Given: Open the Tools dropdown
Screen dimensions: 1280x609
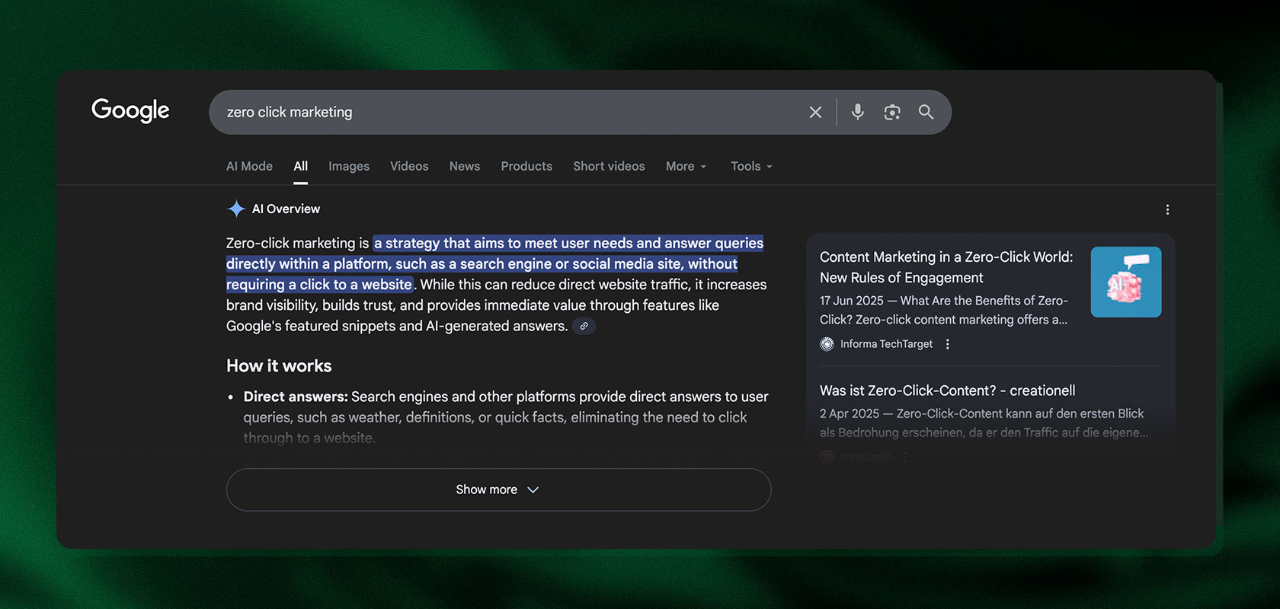Looking at the screenshot, I should tap(751, 166).
